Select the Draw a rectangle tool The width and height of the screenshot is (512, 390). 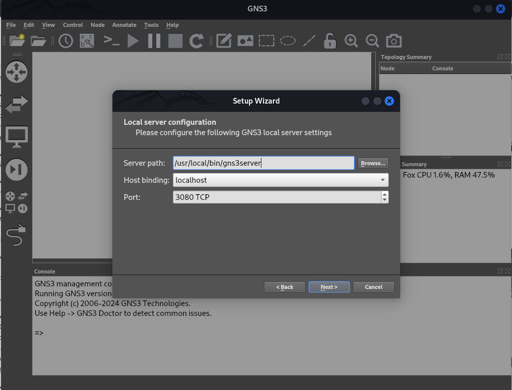(x=267, y=41)
